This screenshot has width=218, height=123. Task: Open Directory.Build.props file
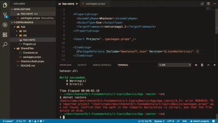pyautogui.click(x=32, y=61)
